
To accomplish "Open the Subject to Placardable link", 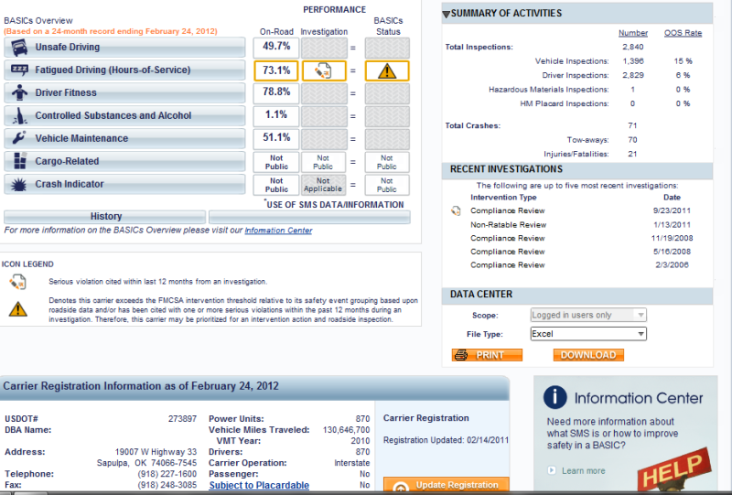I will (x=259, y=485).
